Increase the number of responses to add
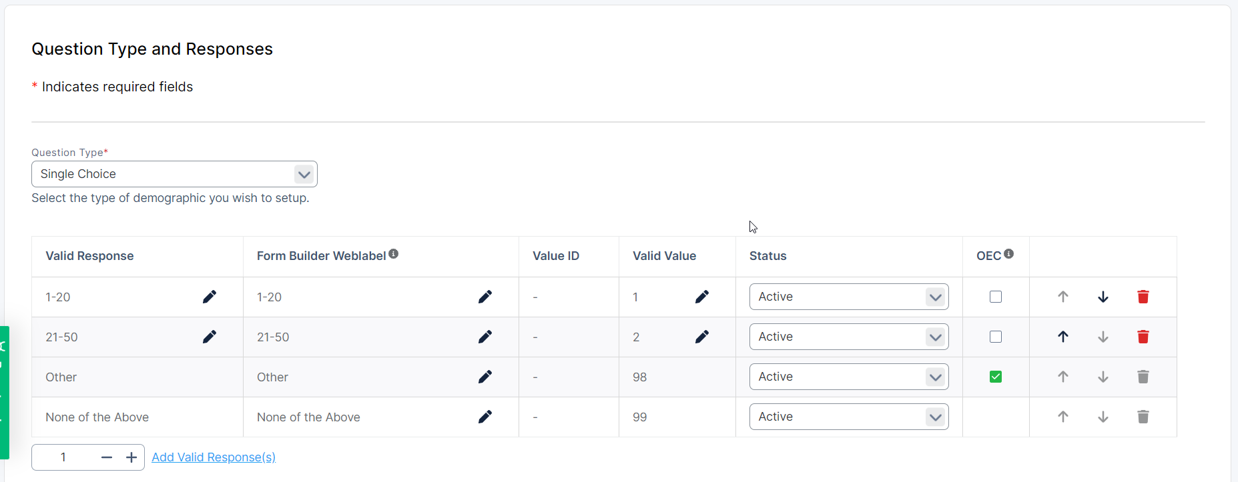The width and height of the screenshot is (1238, 482). tap(131, 457)
